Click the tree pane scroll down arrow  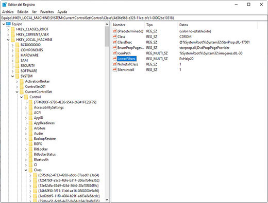coord(107,200)
